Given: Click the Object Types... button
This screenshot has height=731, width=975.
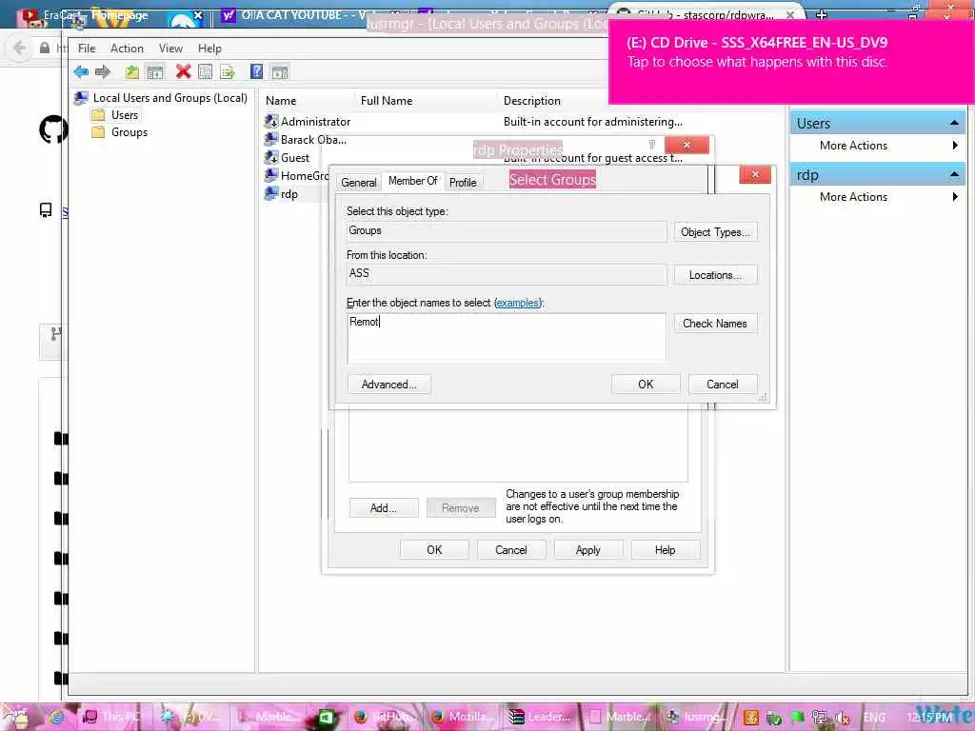Looking at the screenshot, I should (x=715, y=232).
